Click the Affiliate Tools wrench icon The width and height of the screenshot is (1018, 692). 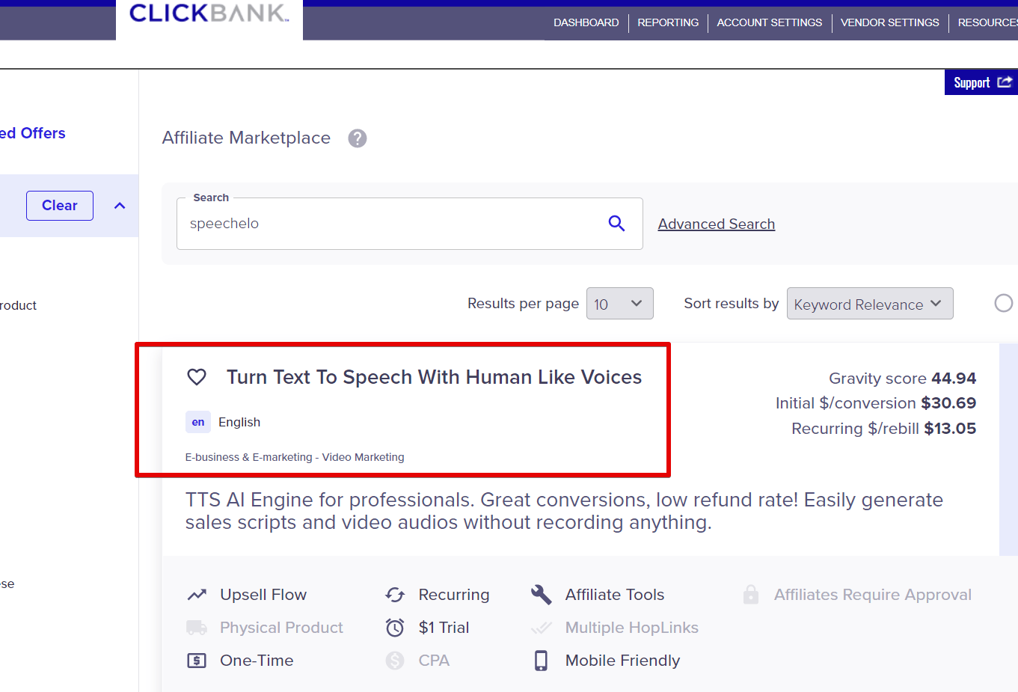[x=542, y=595]
